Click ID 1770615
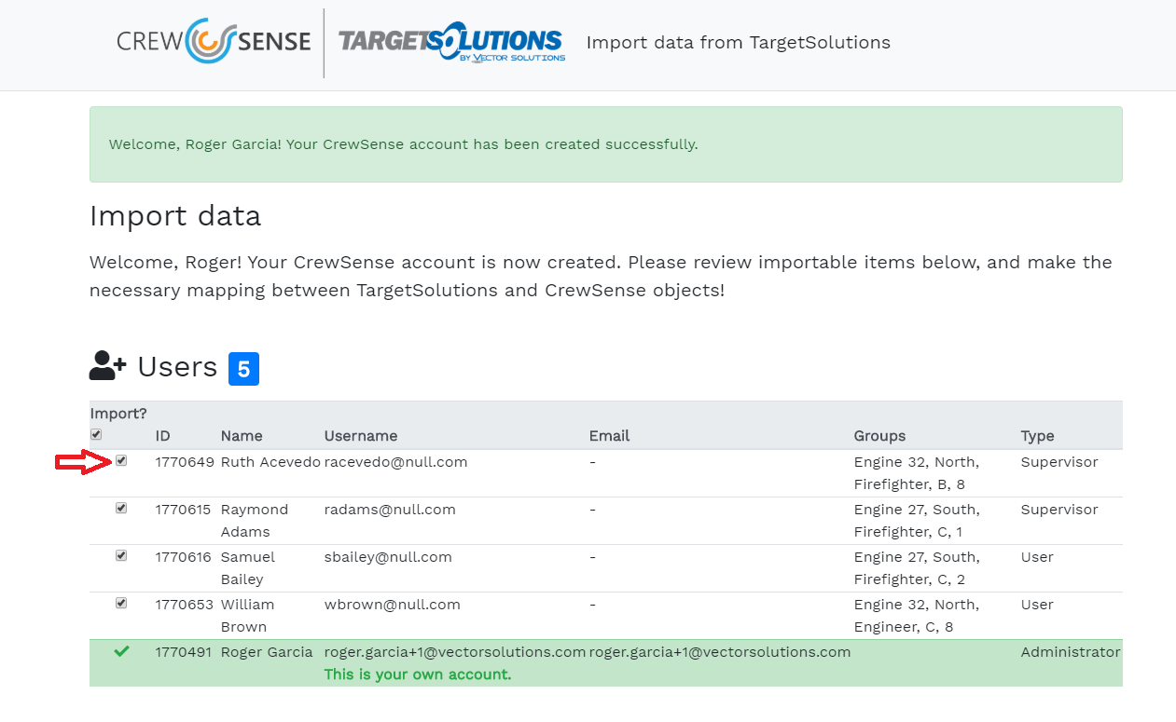Viewport: 1176px width, 722px height. (x=185, y=510)
